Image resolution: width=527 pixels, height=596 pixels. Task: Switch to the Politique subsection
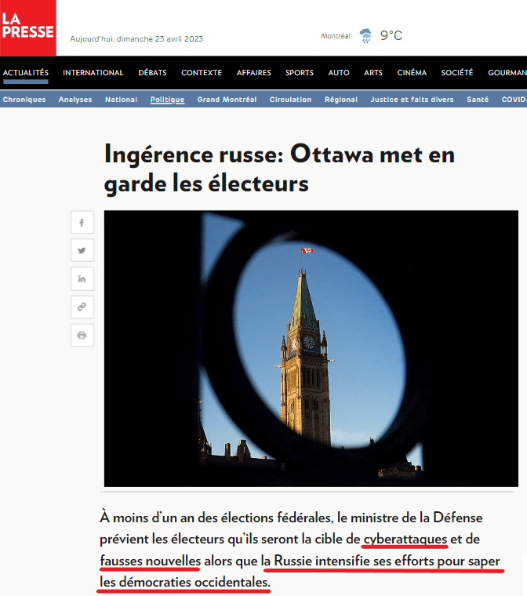[167, 100]
